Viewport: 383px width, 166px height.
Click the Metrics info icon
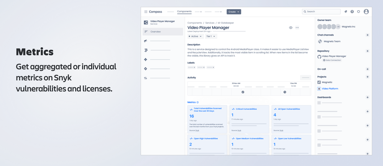[197, 103]
